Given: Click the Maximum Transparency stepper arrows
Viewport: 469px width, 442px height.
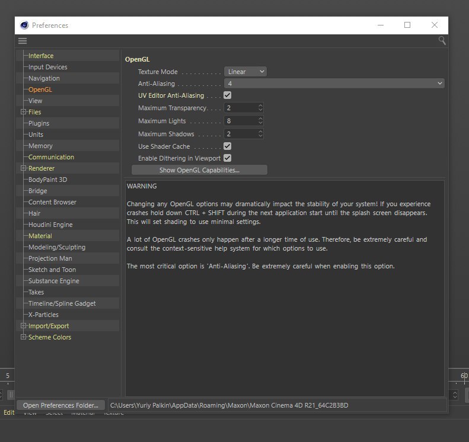Looking at the screenshot, I should 260,108.
